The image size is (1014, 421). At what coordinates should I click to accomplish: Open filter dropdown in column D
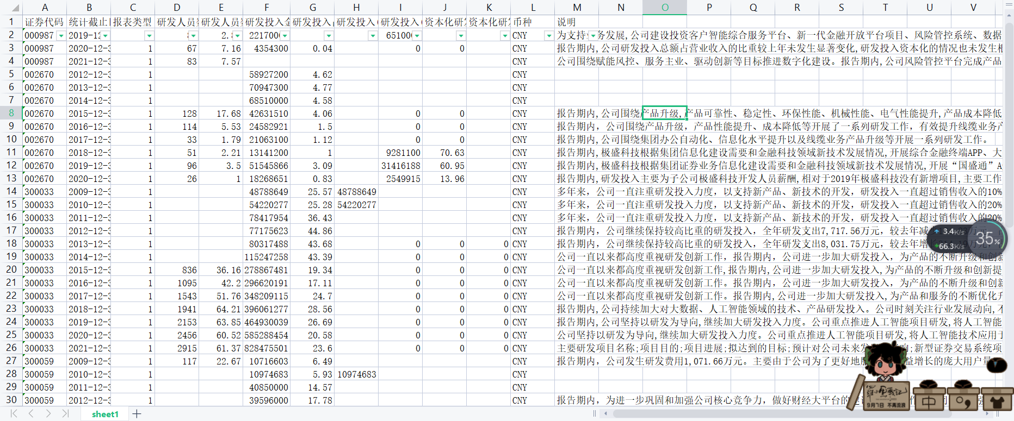click(x=193, y=35)
